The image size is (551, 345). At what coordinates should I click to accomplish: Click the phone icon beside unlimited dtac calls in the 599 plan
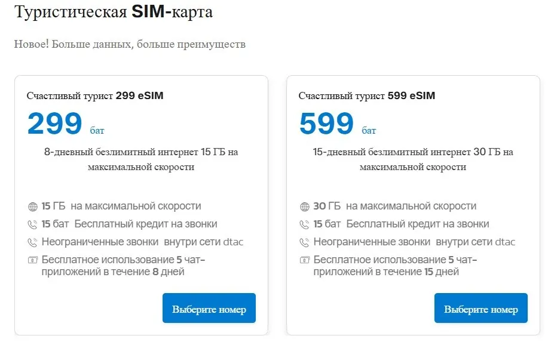tap(305, 242)
